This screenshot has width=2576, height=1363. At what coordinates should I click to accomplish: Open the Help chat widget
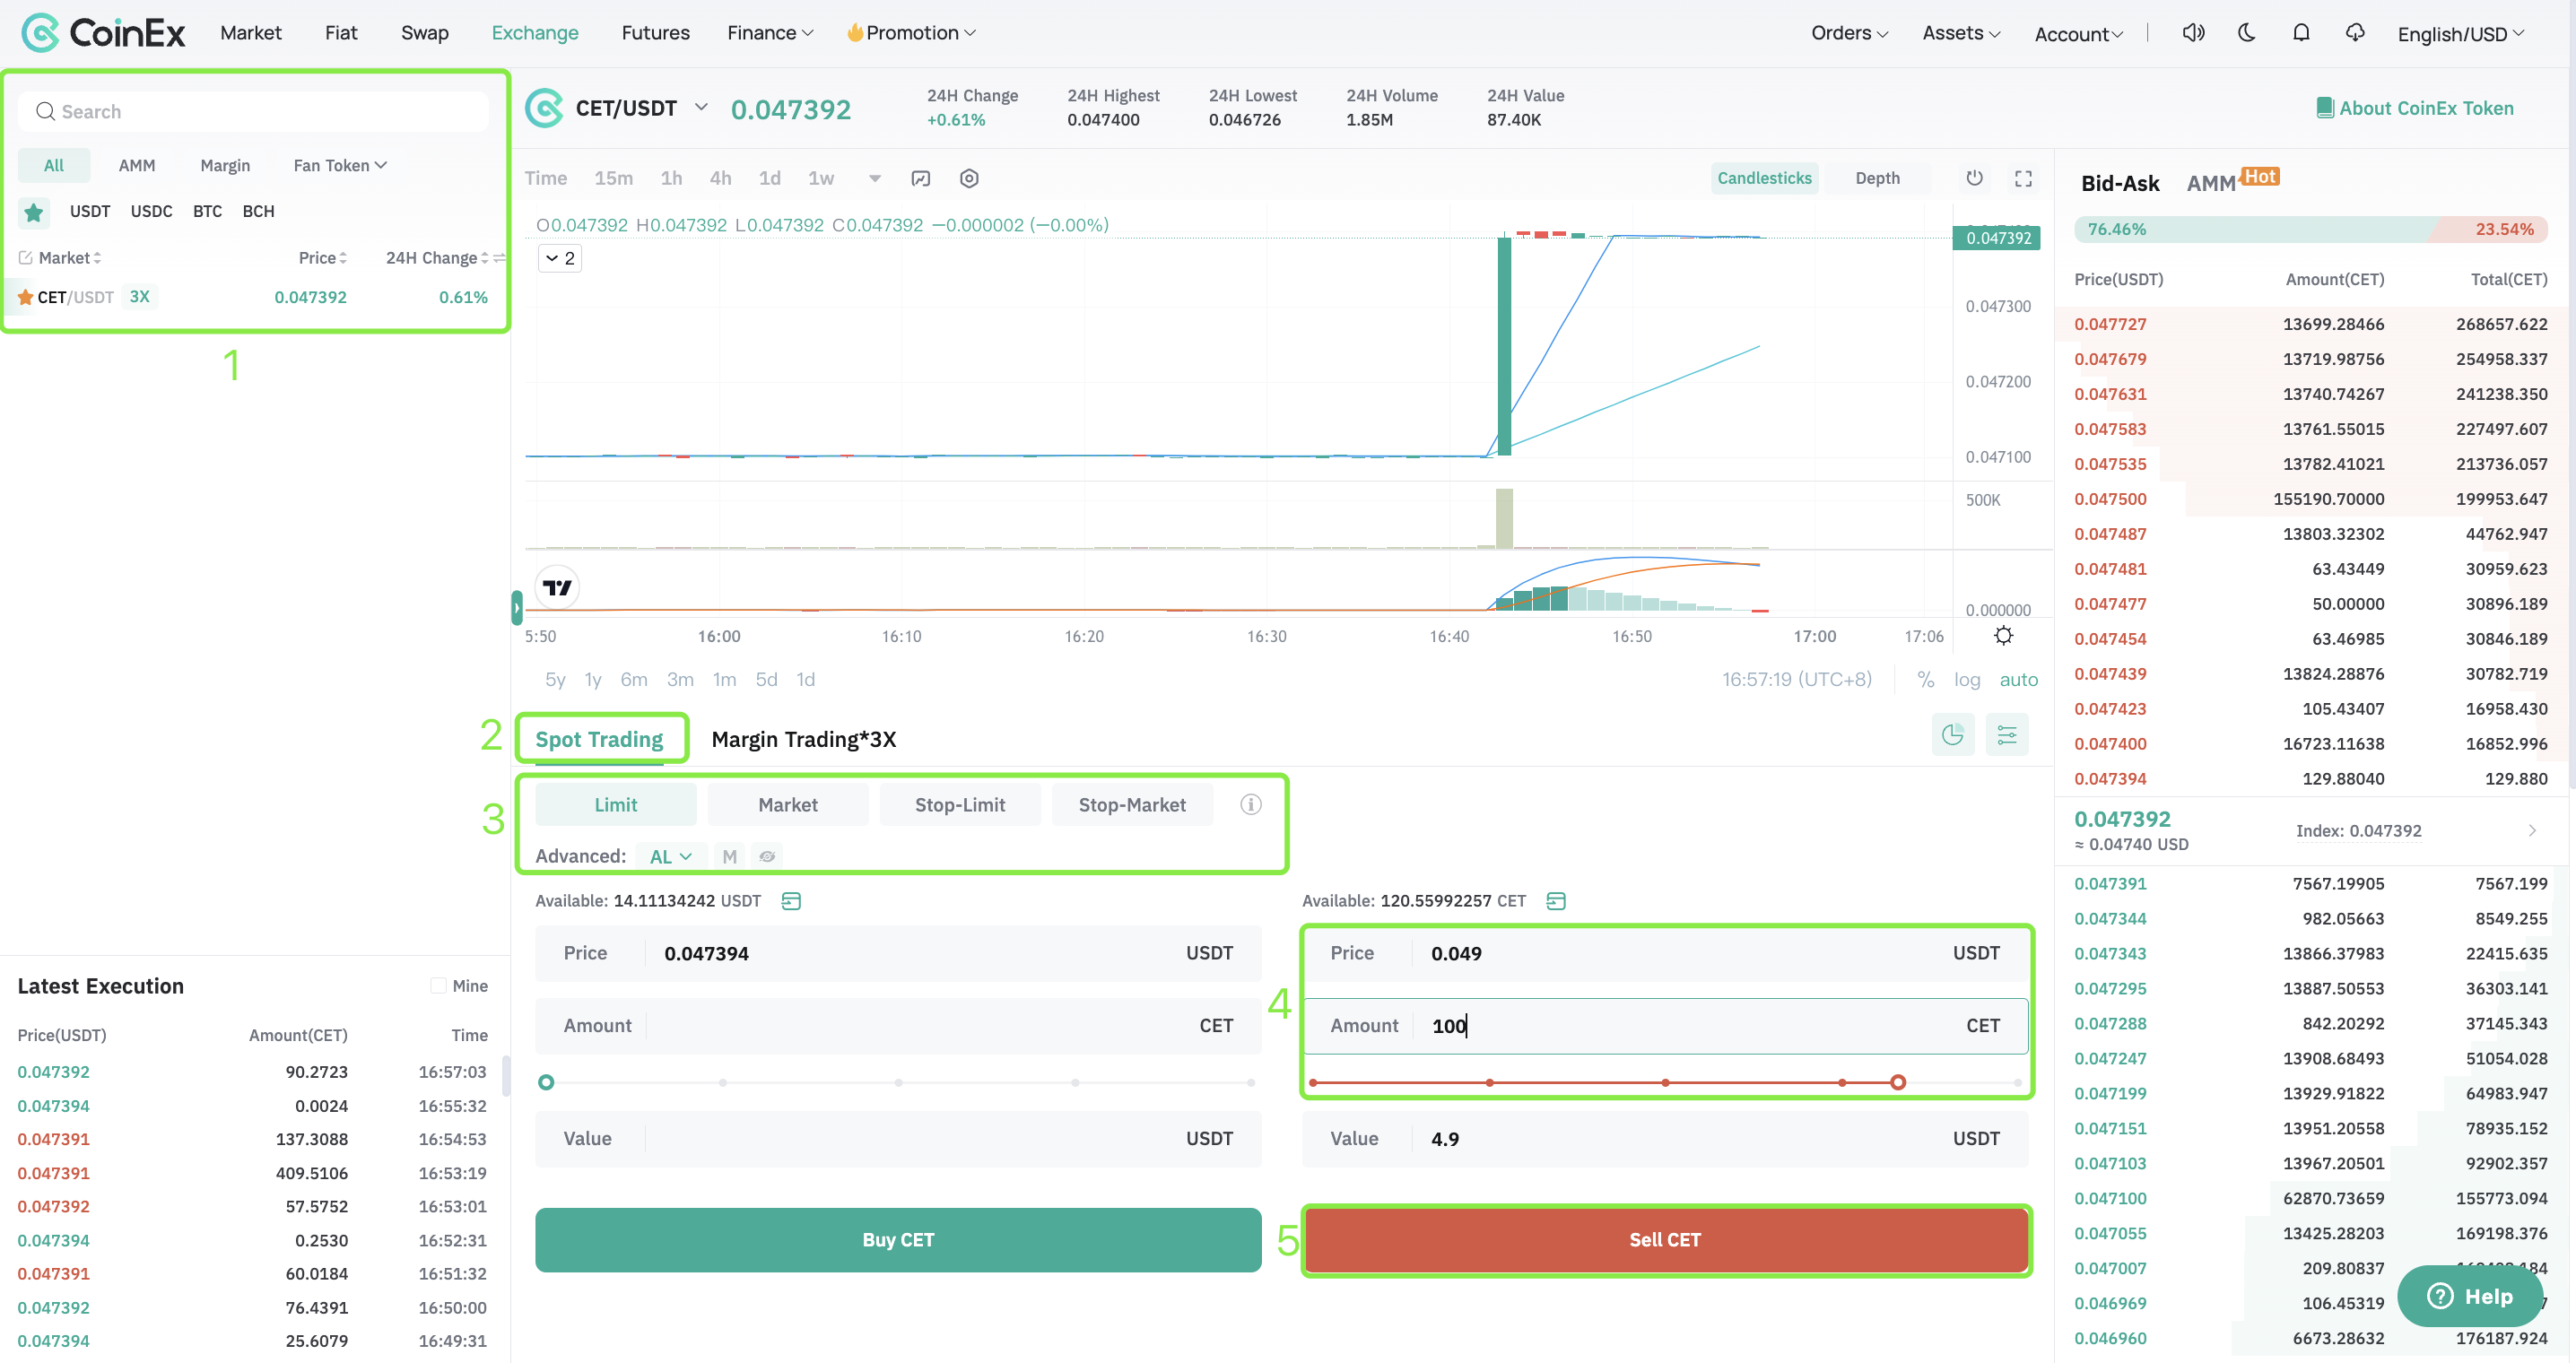pos(2469,1296)
